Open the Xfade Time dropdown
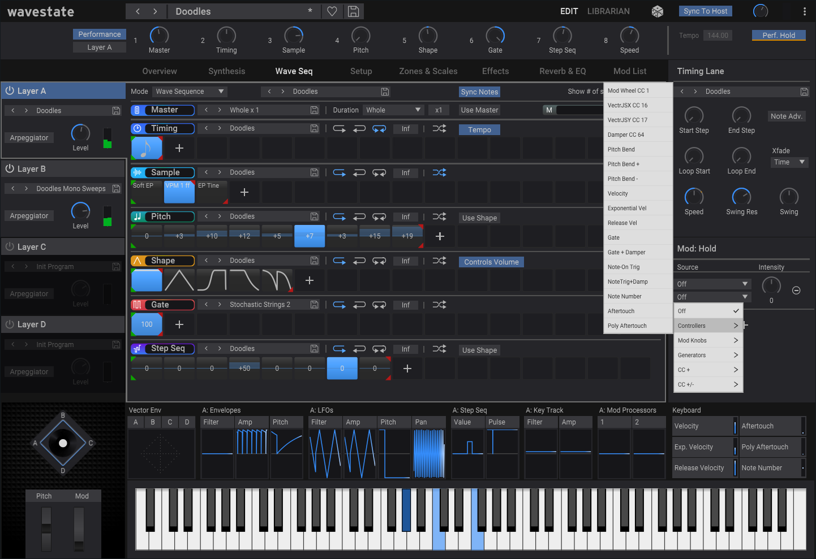Image resolution: width=816 pixels, height=559 pixels. tap(789, 162)
